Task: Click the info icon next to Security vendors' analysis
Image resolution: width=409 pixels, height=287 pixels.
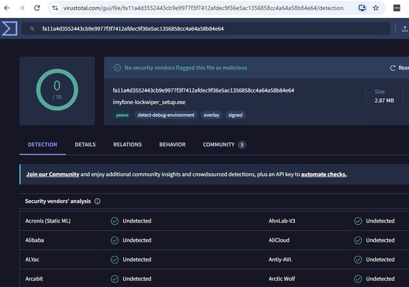Action: (97, 202)
